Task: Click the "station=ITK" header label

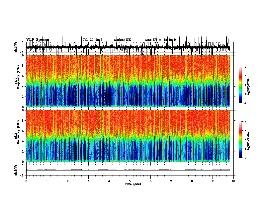Action: click(123, 40)
